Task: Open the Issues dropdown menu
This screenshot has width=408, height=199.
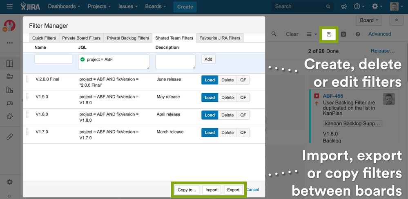Action: pyautogui.click(x=128, y=7)
